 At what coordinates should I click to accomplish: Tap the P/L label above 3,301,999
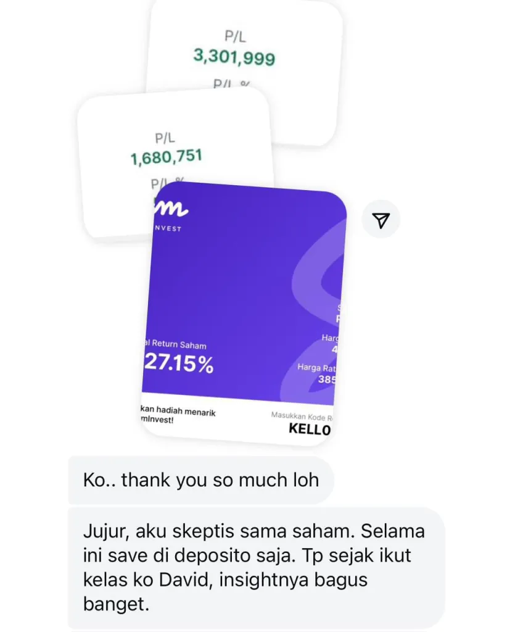click(235, 36)
